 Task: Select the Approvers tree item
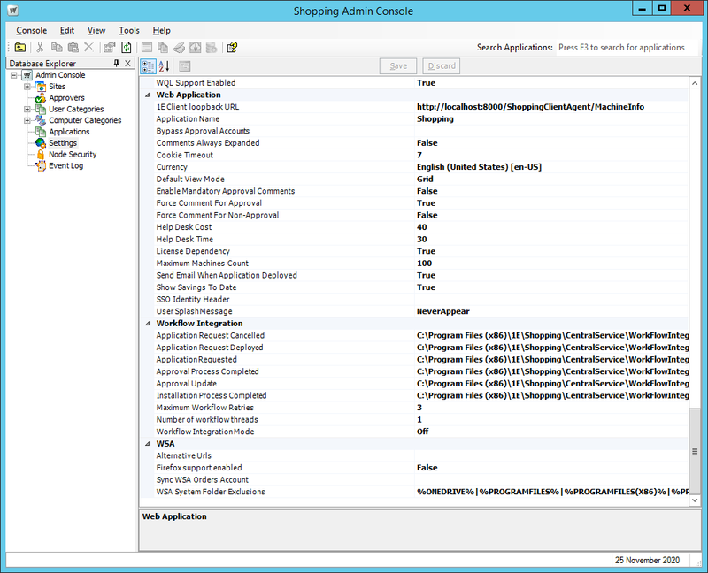[67, 98]
